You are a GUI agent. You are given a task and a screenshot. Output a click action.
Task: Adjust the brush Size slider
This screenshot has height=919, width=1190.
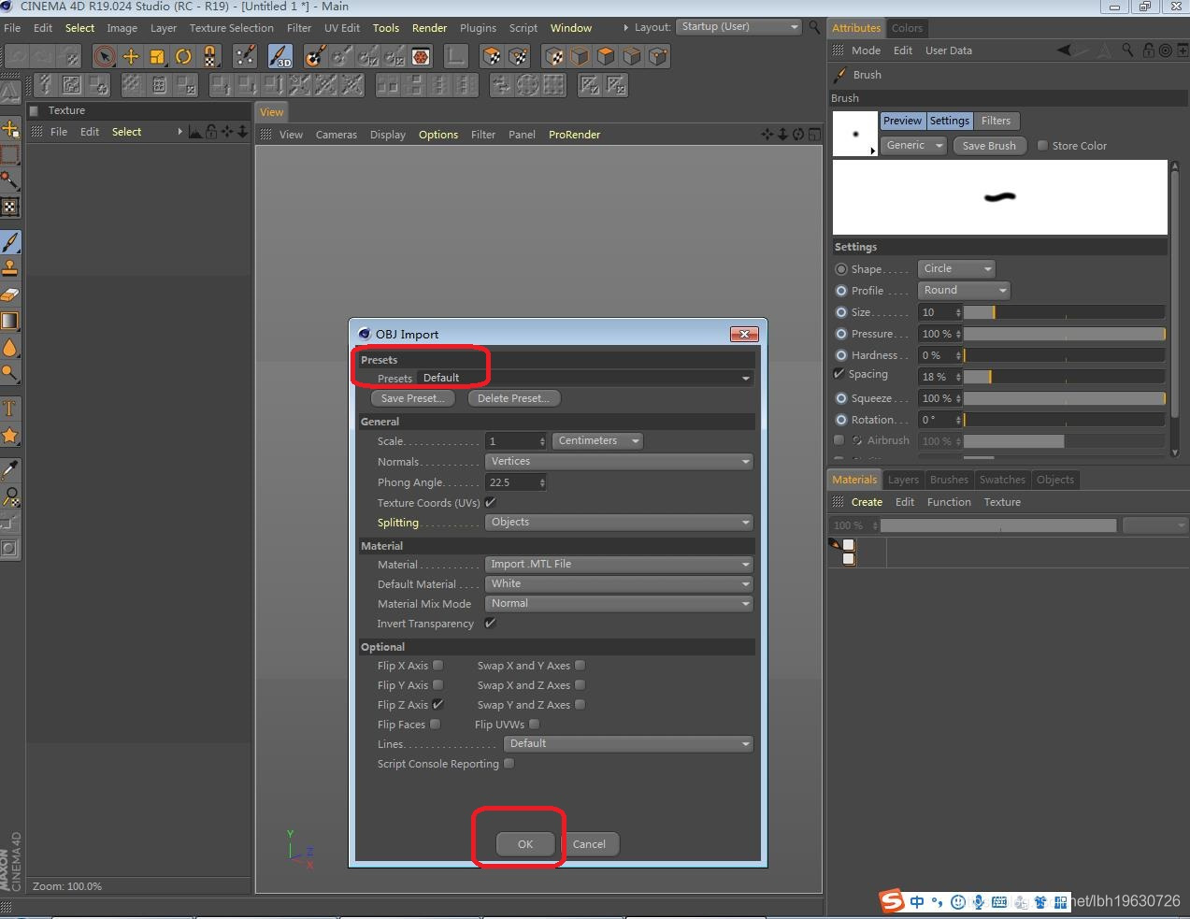[x=1064, y=312]
